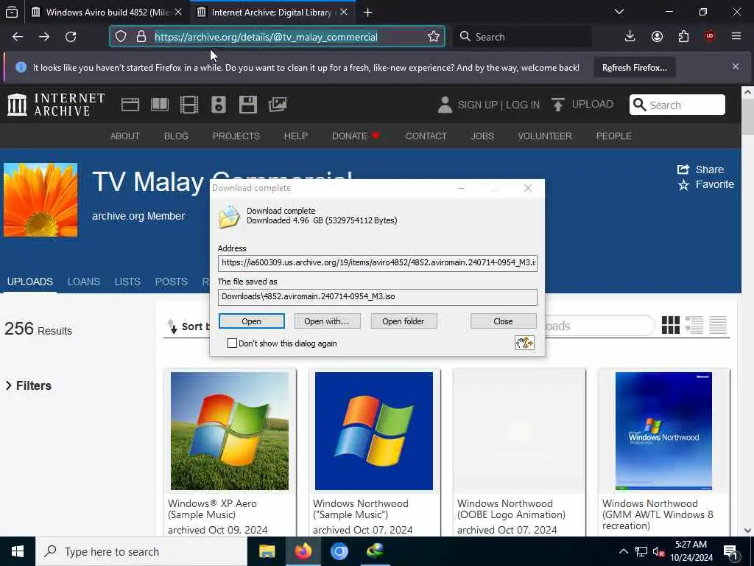754x566 pixels.
Task: Click the Open with... button
Action: (x=327, y=321)
